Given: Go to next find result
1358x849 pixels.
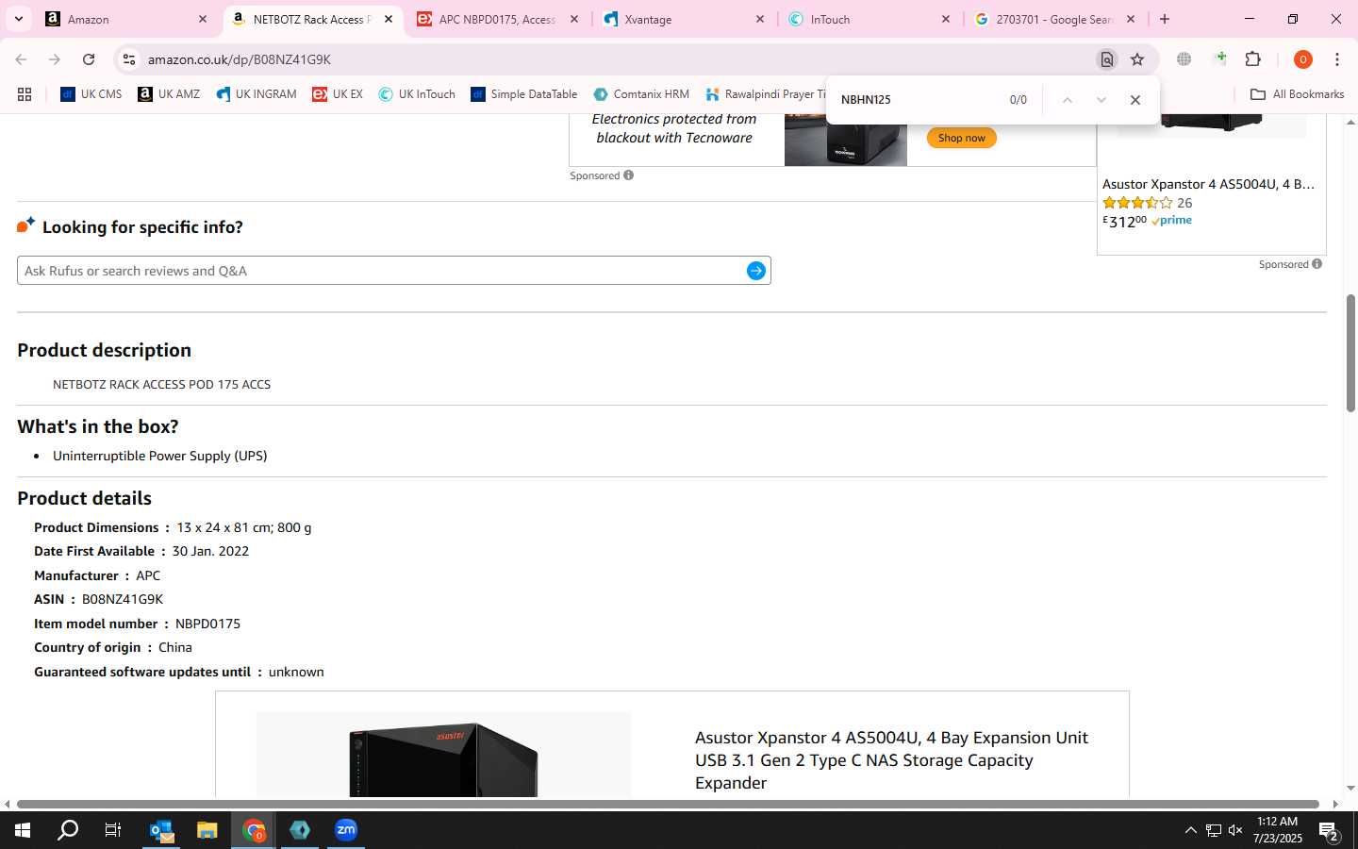Looking at the screenshot, I should tap(1101, 100).
